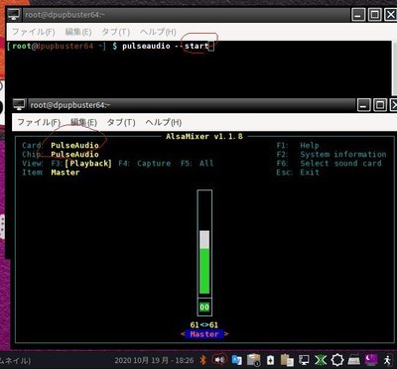
Task: Click the pulseaudio --start command text
Action: (166, 46)
